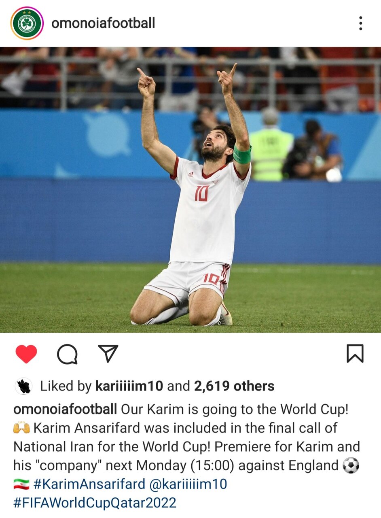View the 2,619 others who liked
Screen dimensions: 381x518
(234, 386)
